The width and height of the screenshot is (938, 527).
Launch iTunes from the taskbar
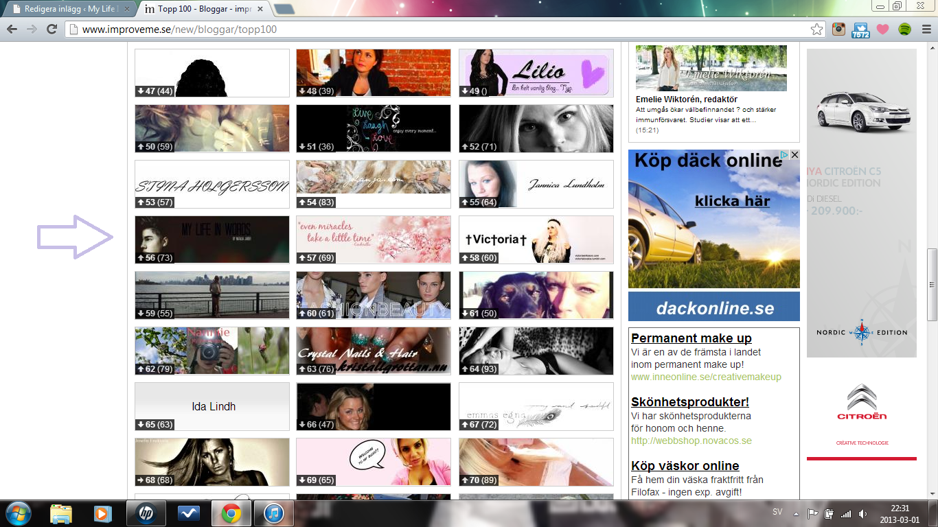pyautogui.click(x=274, y=513)
